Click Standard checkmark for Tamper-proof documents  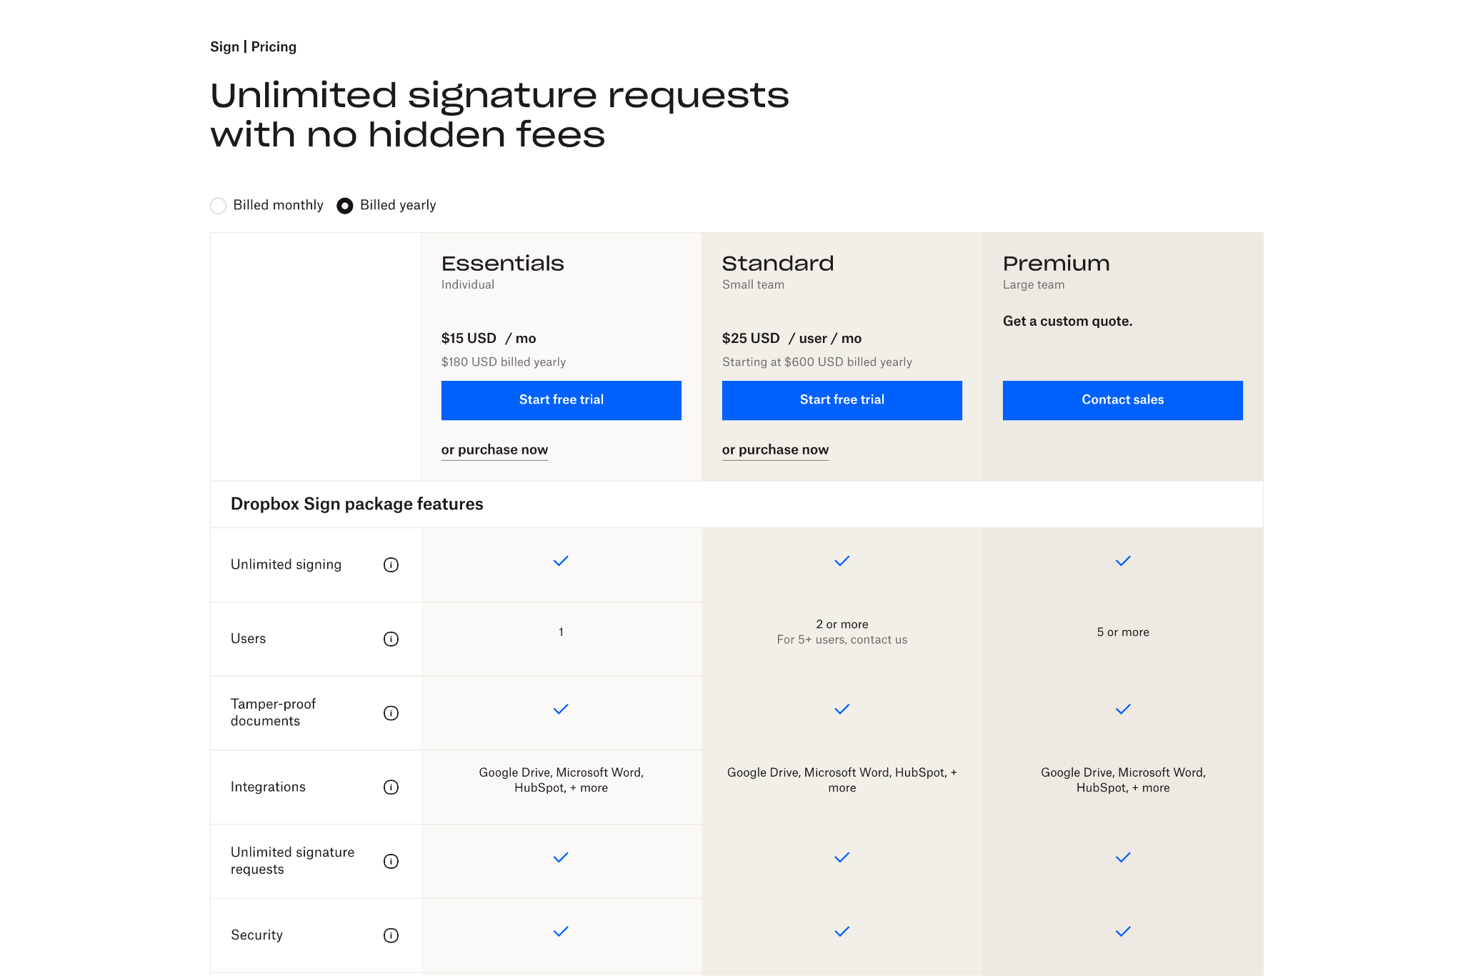click(842, 709)
